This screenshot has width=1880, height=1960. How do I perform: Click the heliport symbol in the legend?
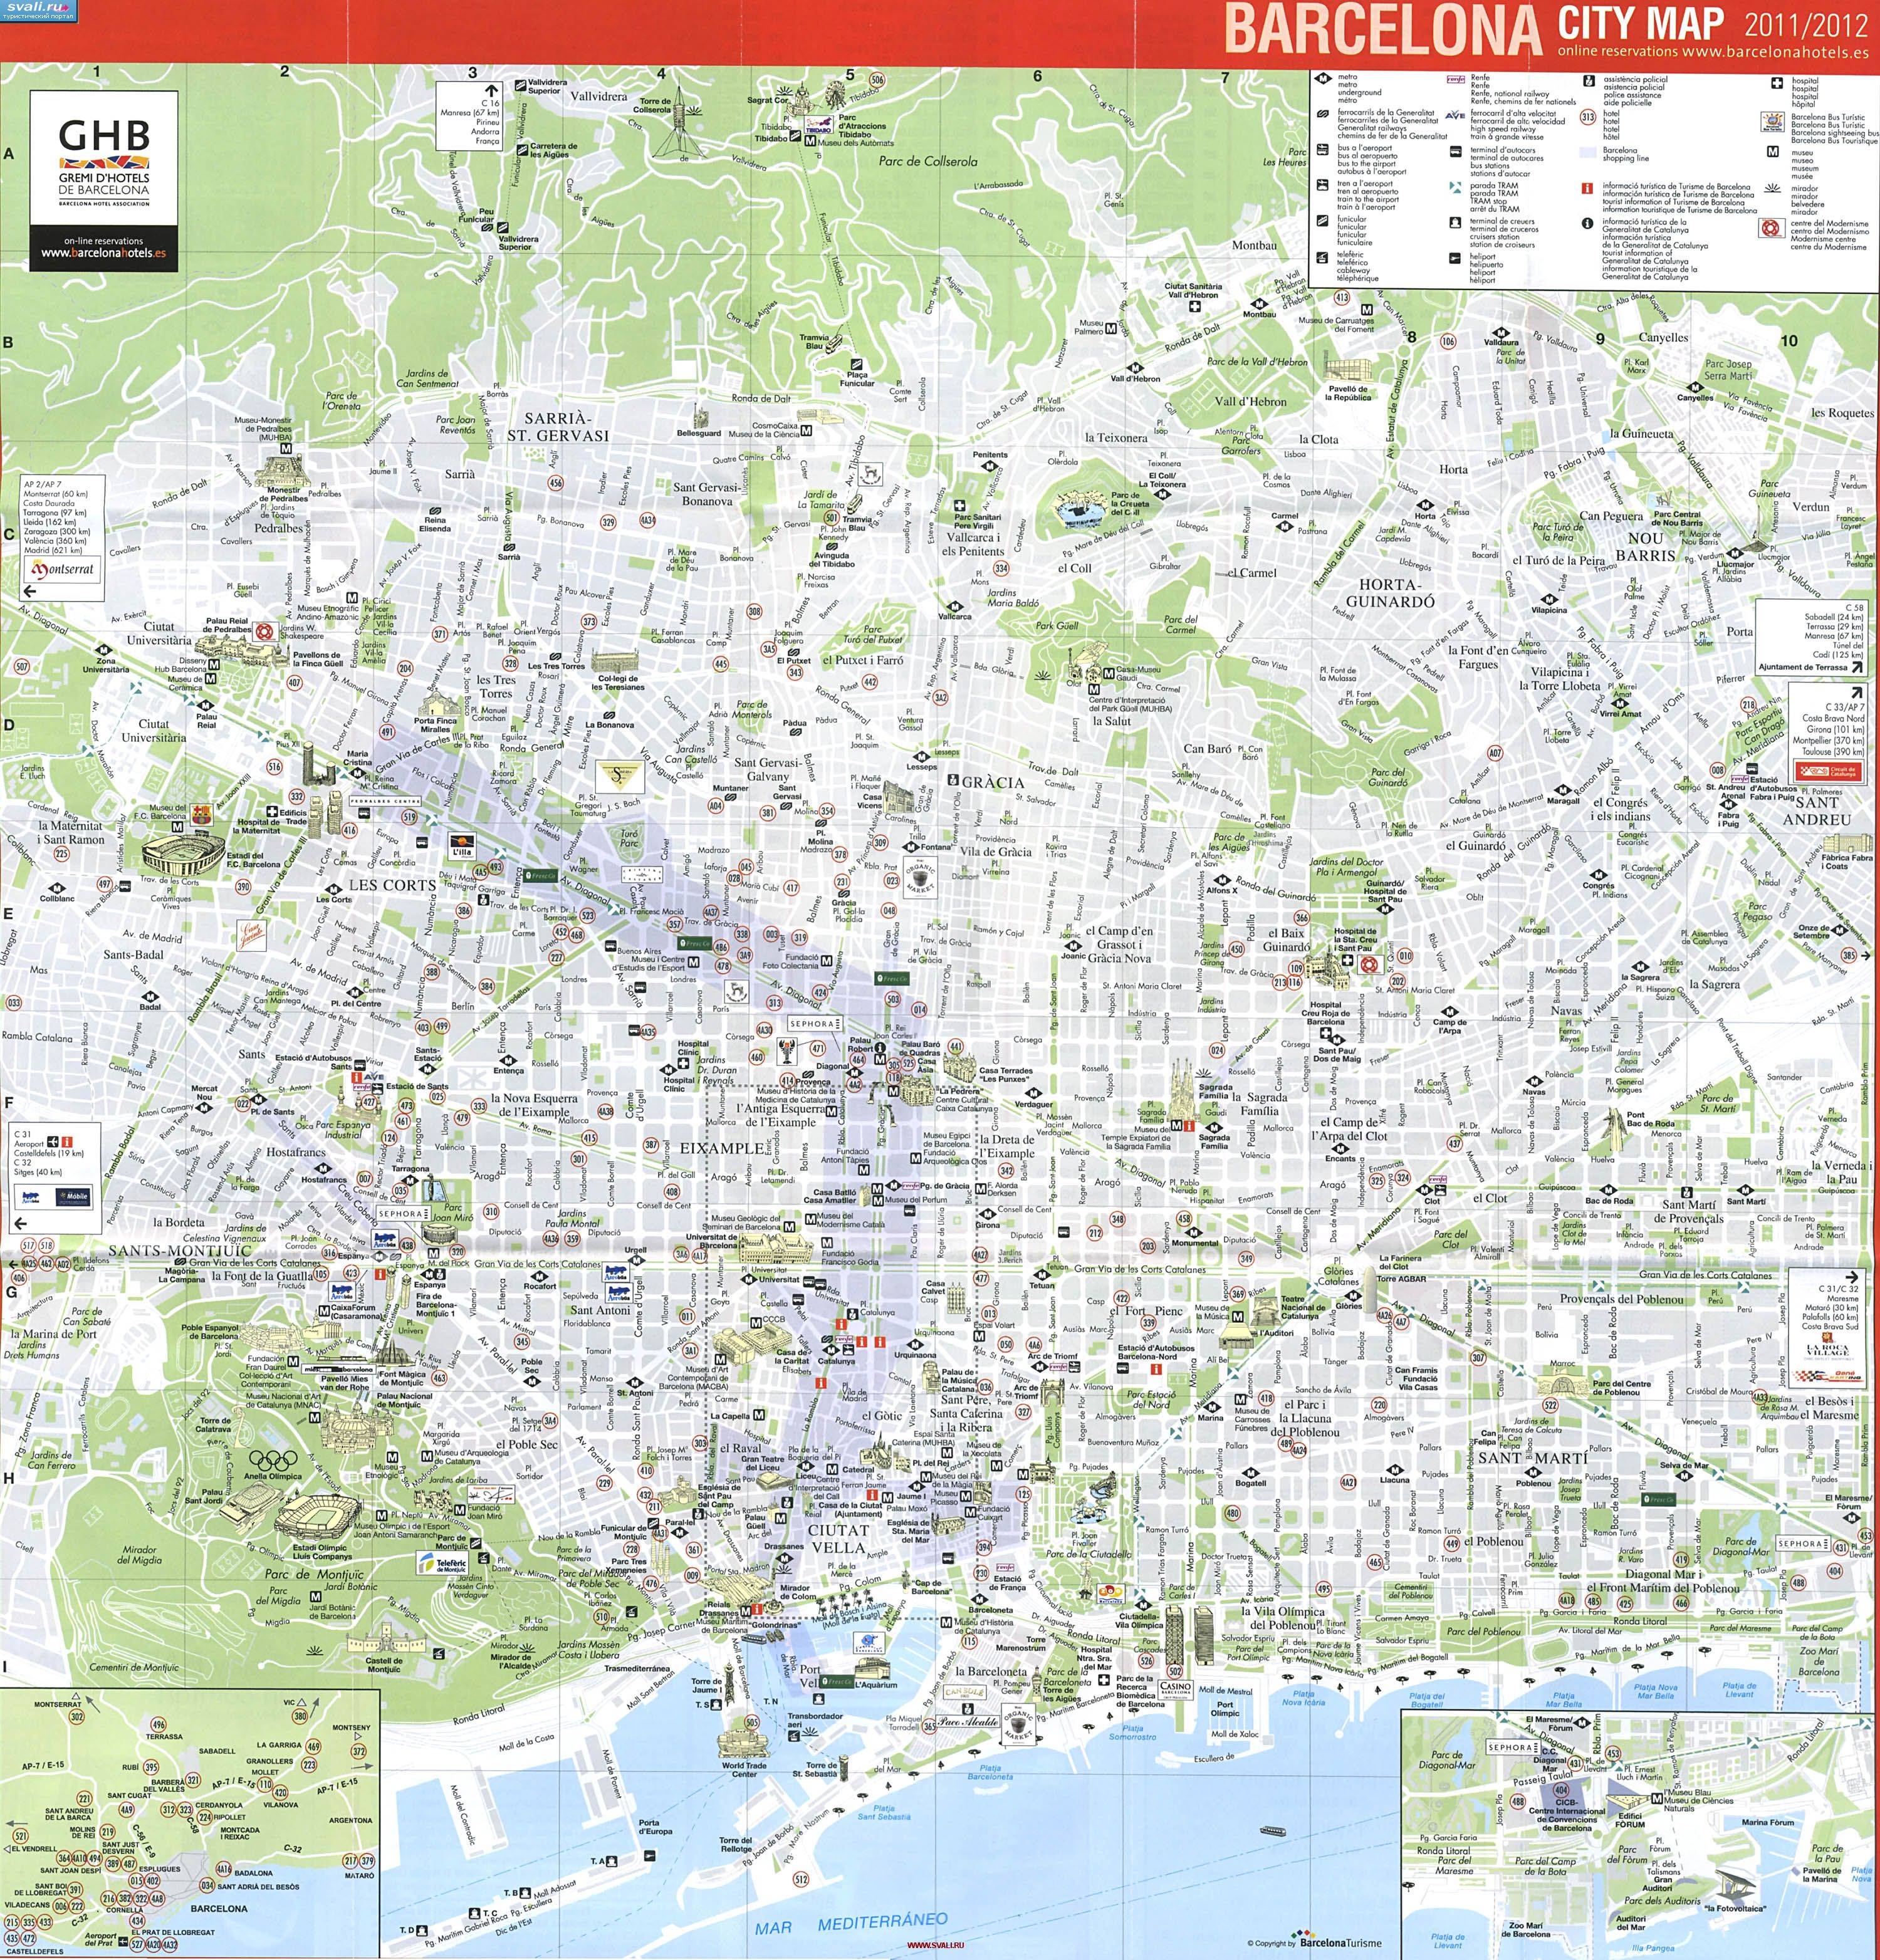1454,259
